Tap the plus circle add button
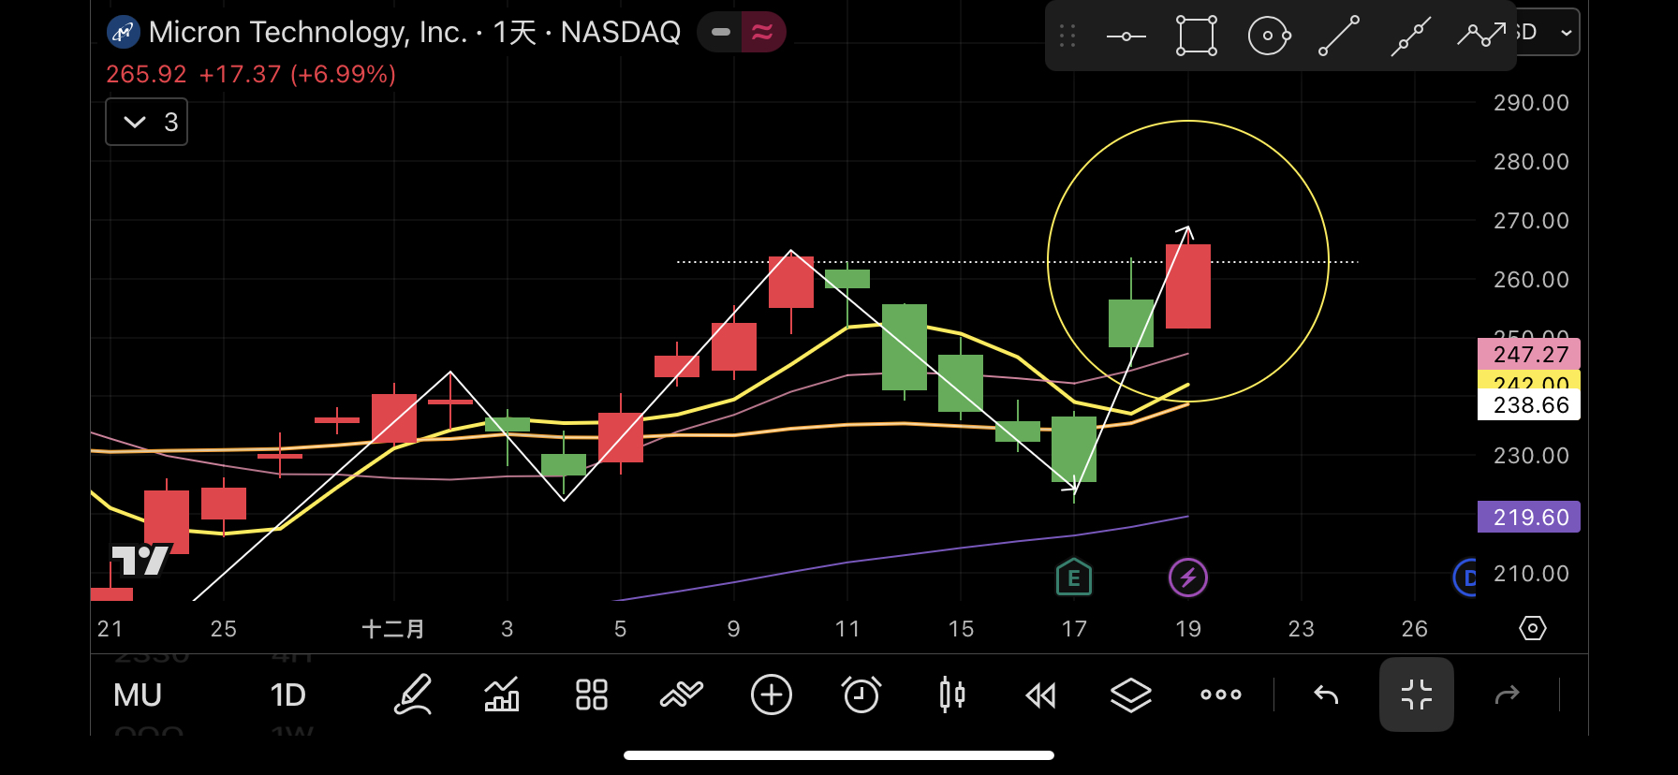Screen dimensions: 1678x775 click(772, 695)
